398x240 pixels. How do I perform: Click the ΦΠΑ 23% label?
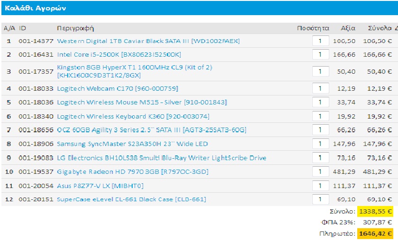click(338, 223)
